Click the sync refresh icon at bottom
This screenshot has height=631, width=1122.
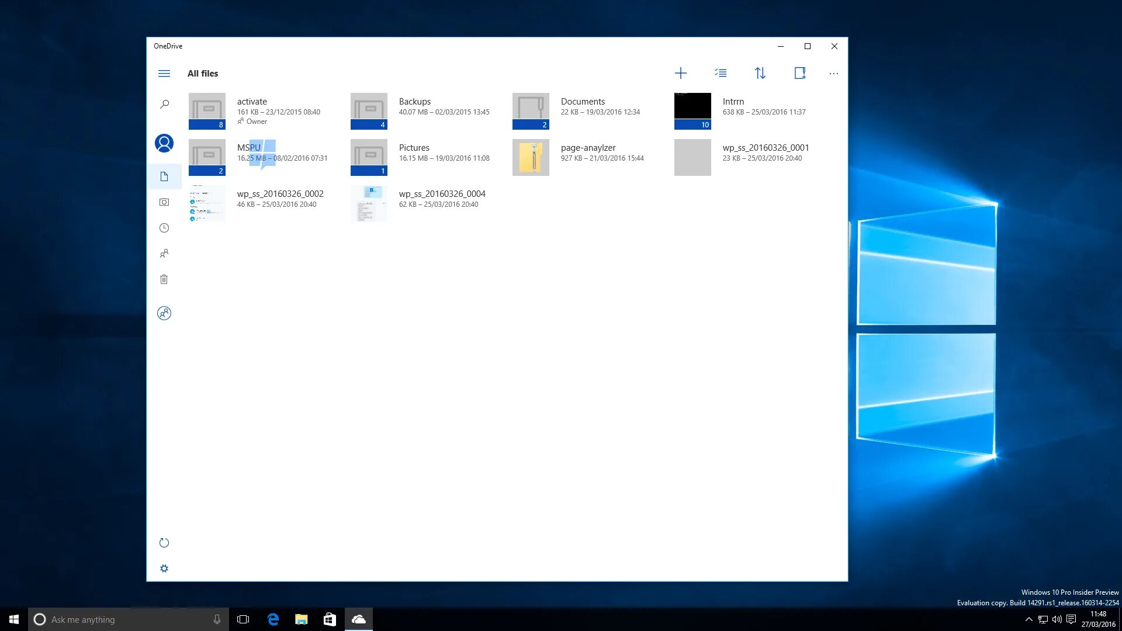point(164,542)
